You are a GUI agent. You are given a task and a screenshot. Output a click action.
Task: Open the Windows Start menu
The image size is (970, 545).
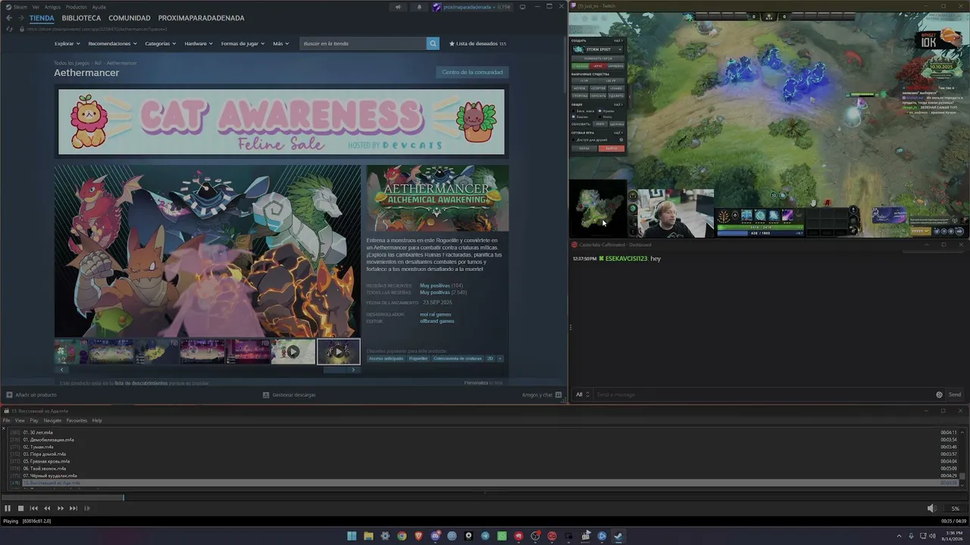coord(352,536)
